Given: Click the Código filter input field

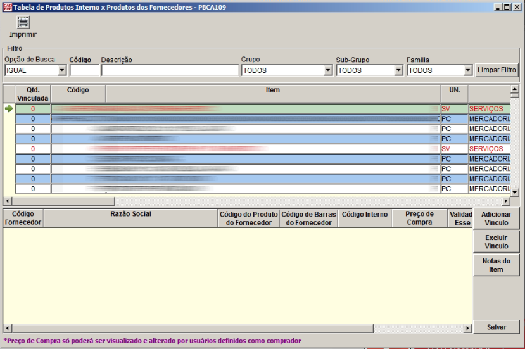Looking at the screenshot, I should coord(84,70).
